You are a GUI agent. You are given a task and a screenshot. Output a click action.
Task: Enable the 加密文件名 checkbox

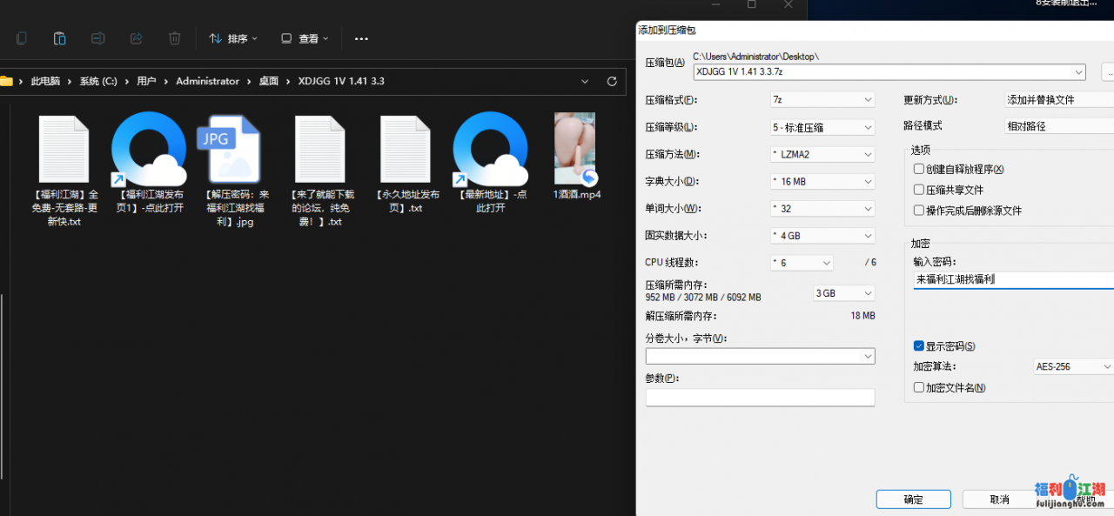tap(918, 387)
